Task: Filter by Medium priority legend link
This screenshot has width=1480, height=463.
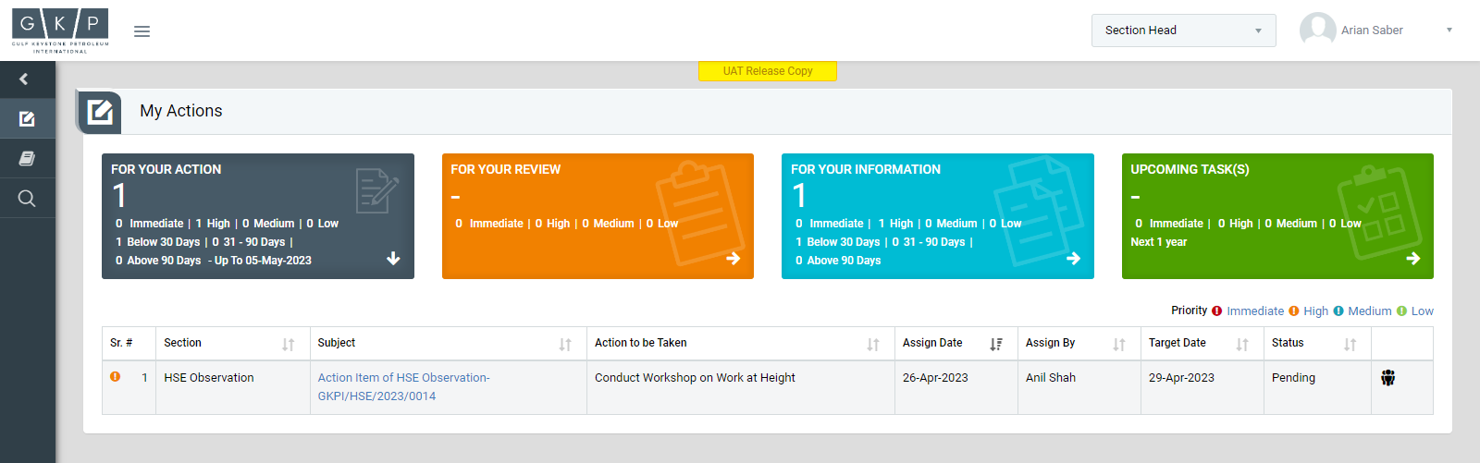Action: (1369, 311)
